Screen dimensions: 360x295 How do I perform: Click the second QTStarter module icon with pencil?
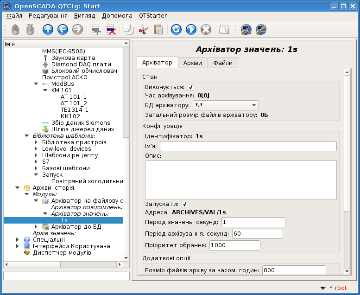(x=261, y=30)
